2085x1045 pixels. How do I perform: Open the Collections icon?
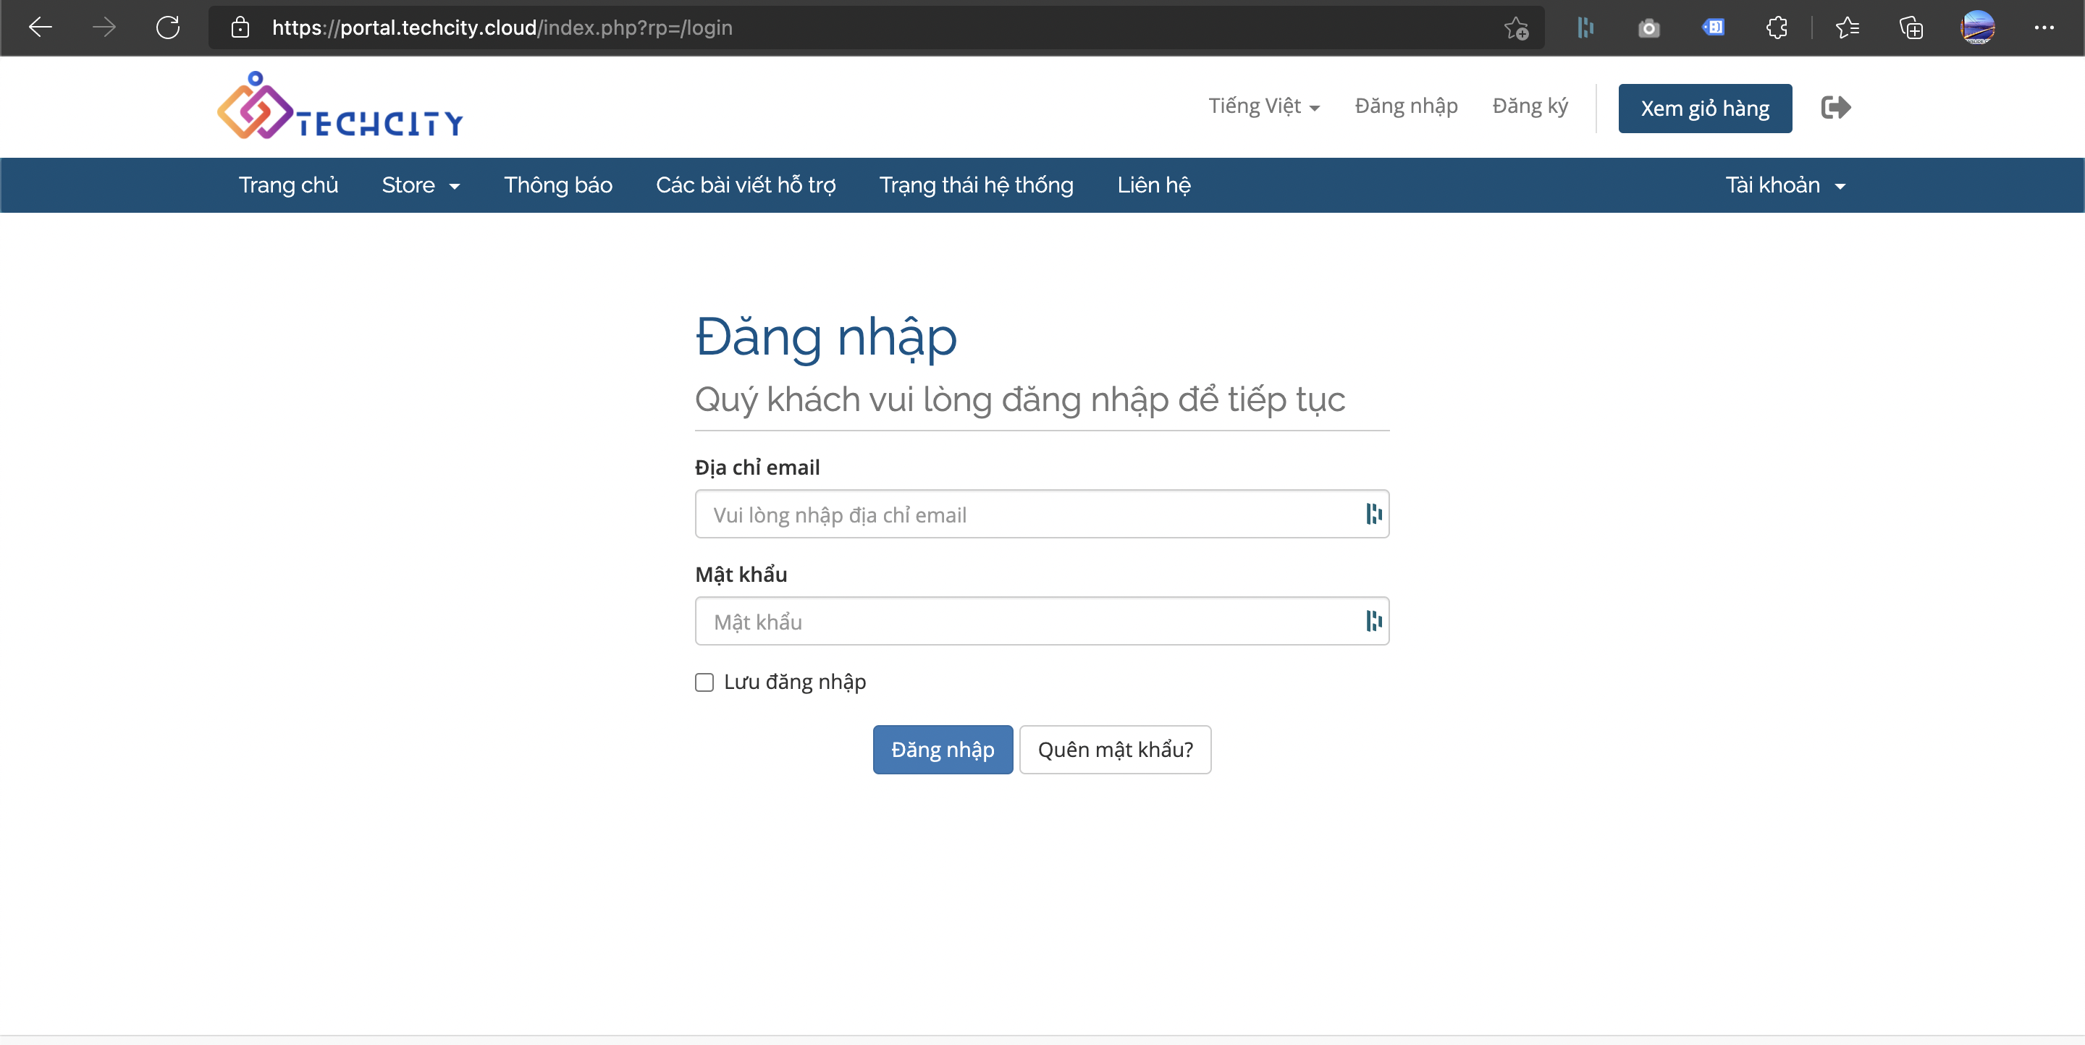1911,27
